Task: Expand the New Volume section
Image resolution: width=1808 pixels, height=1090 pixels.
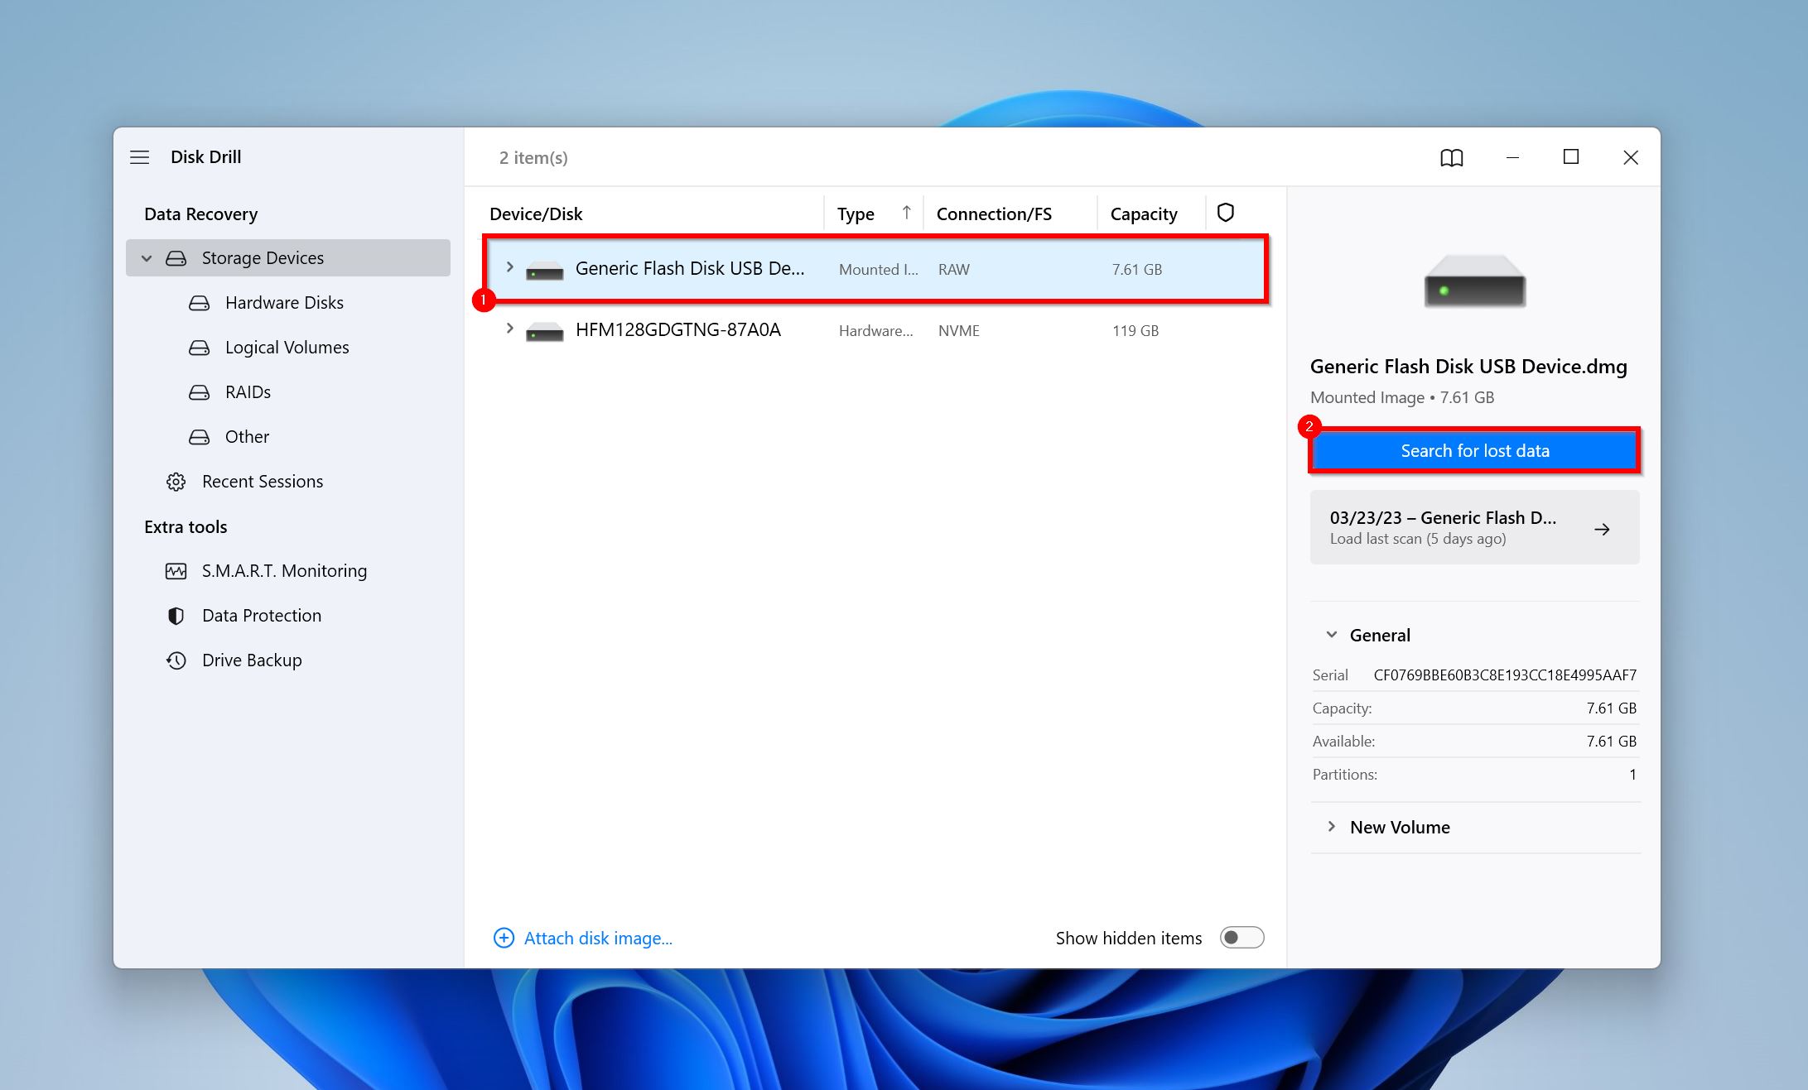Action: point(1332,827)
